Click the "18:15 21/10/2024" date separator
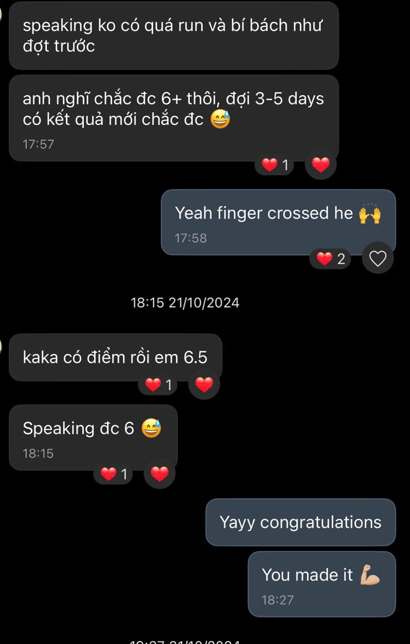The width and height of the screenshot is (410, 644). [185, 303]
